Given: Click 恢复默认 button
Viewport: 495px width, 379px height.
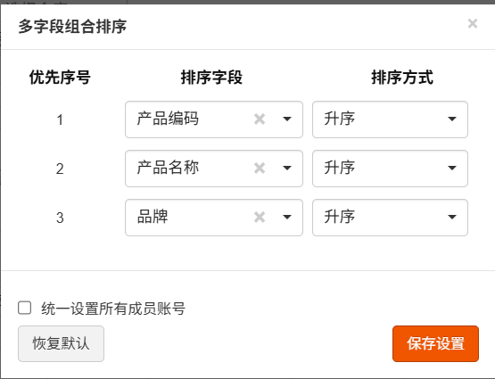Looking at the screenshot, I should (x=61, y=343).
